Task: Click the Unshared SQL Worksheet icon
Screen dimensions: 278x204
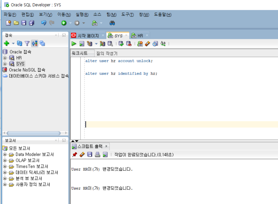Action: (140, 44)
